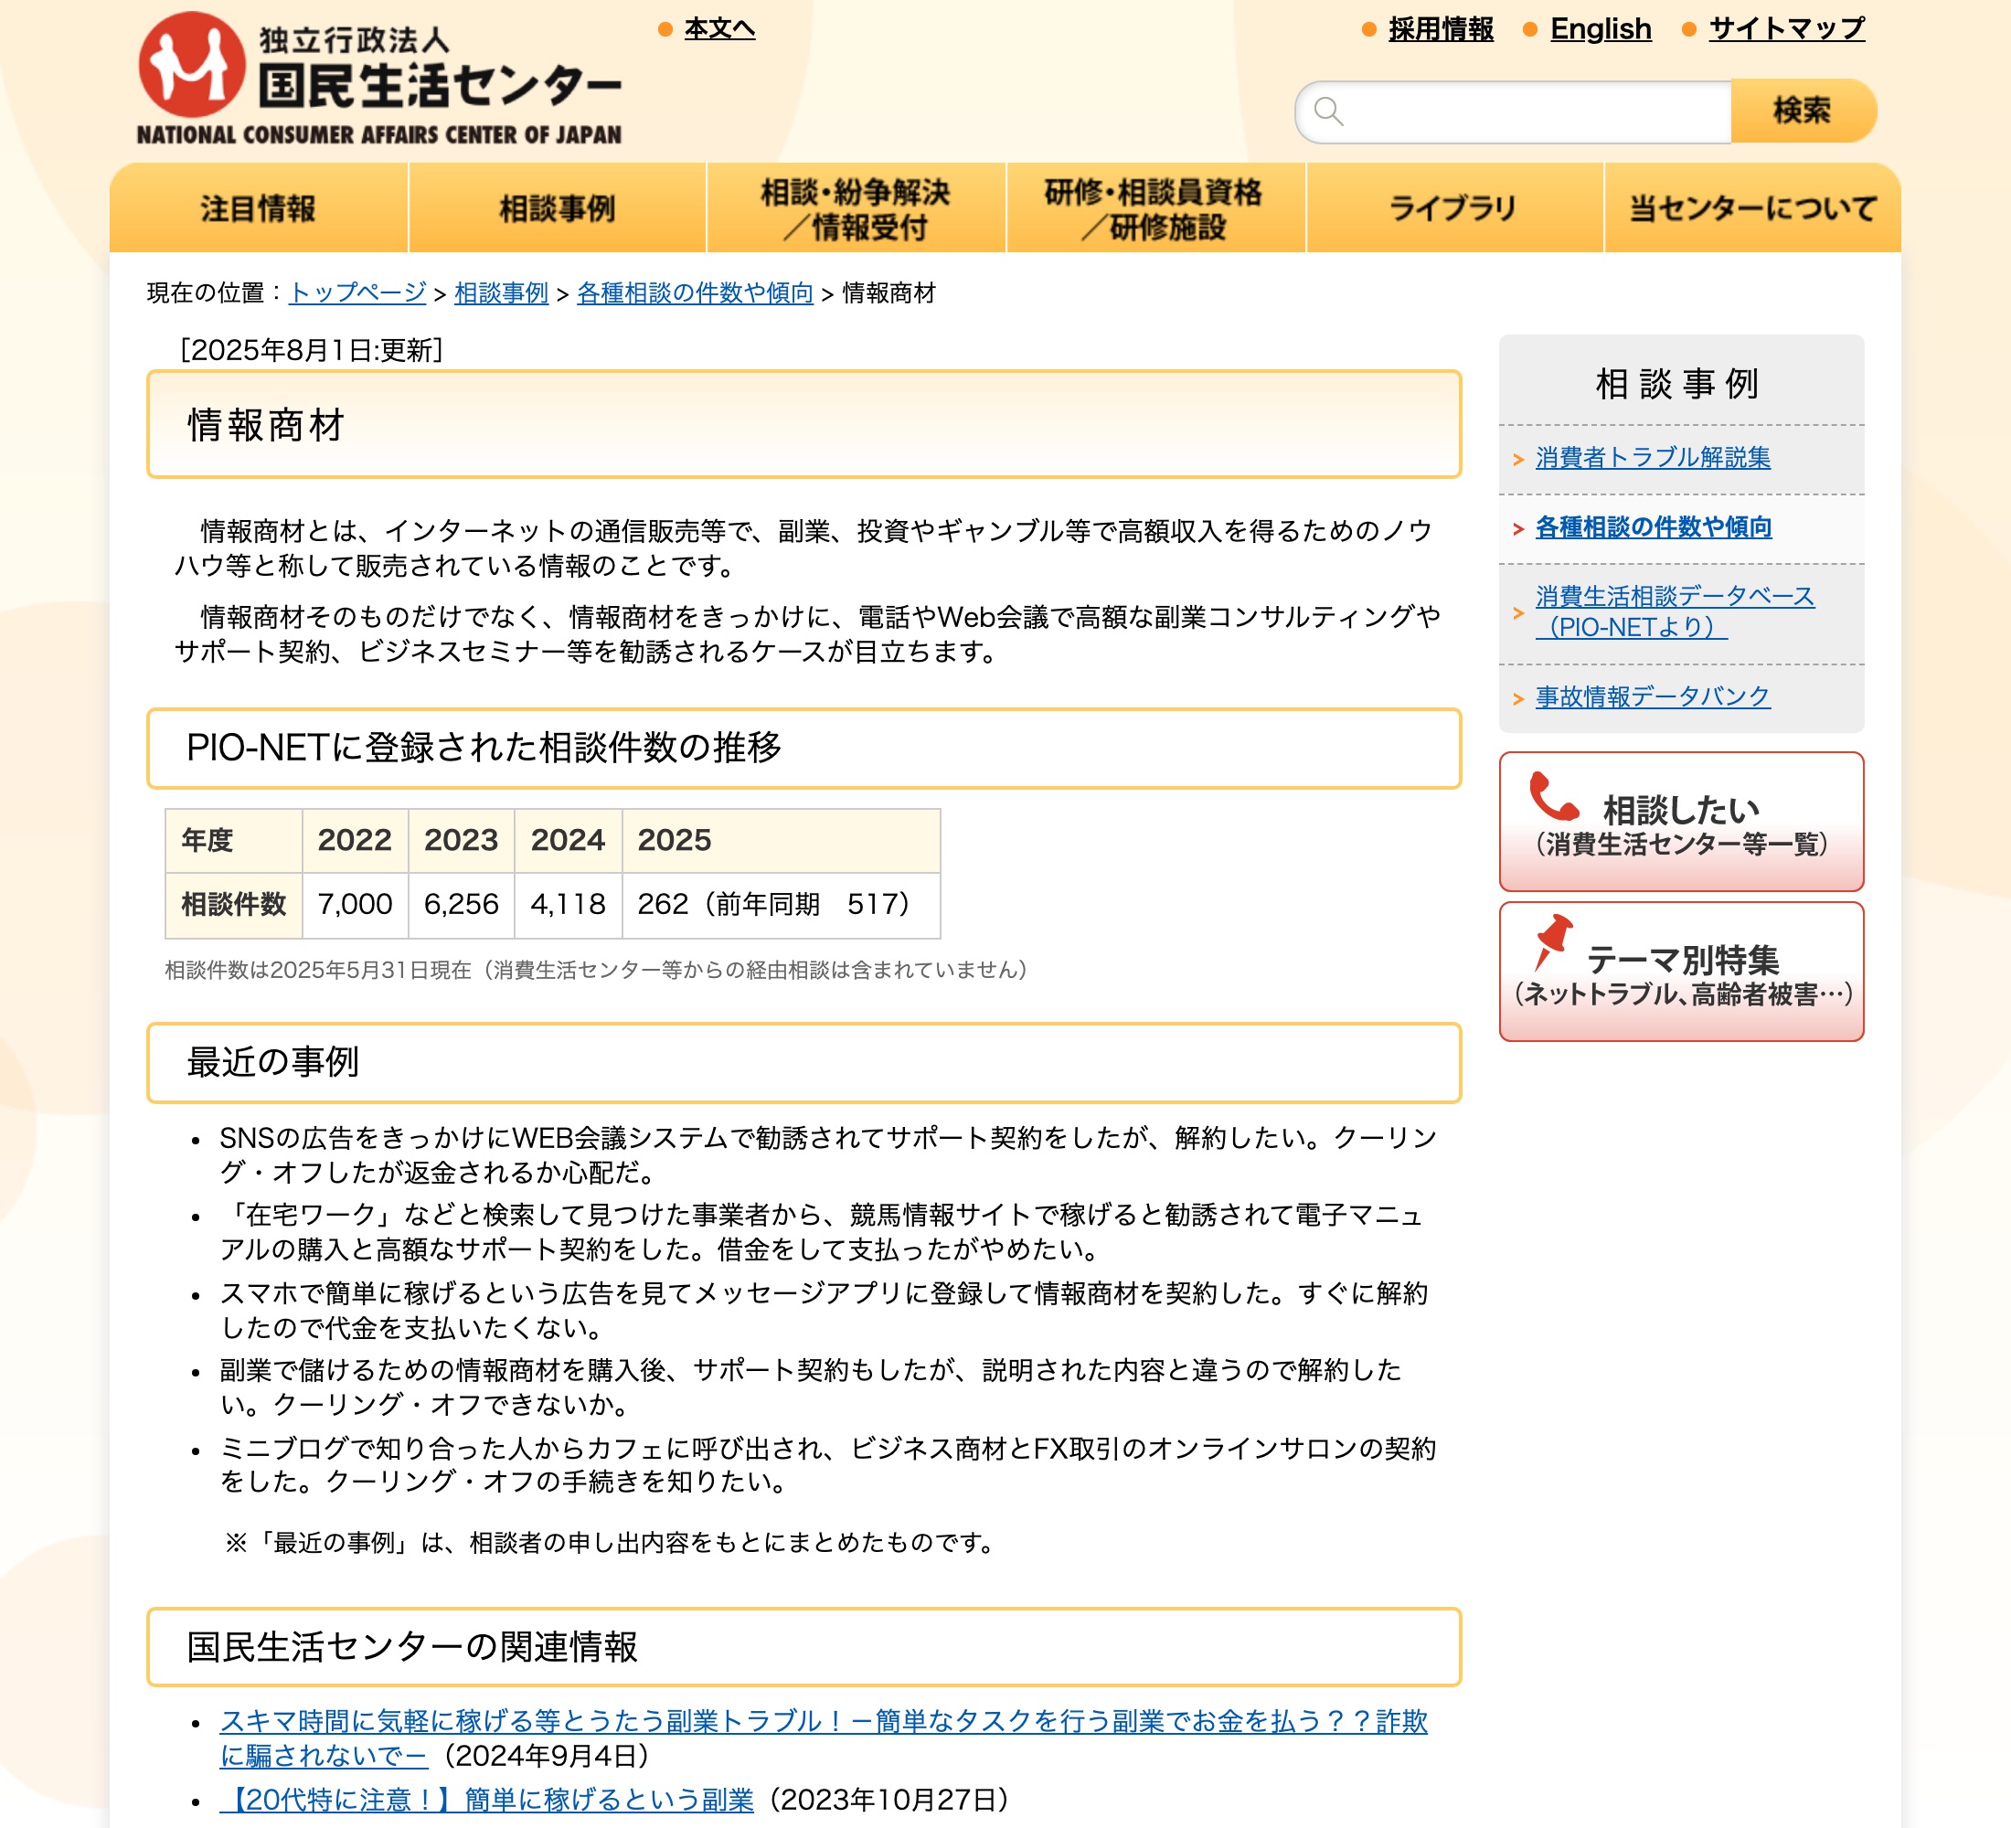Open the サイトマップ link
2011x1828 pixels.
coord(1786,29)
